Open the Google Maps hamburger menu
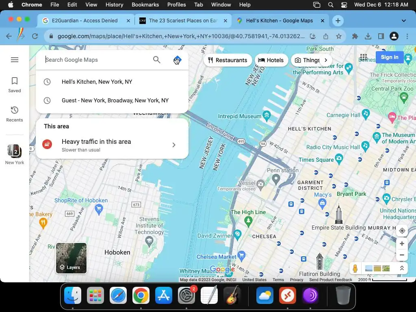The height and width of the screenshot is (312, 416). coord(15,60)
